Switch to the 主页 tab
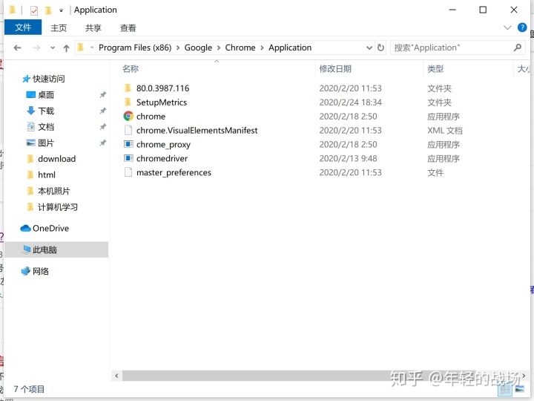Image resolution: width=534 pixels, height=401 pixels. pos(59,27)
